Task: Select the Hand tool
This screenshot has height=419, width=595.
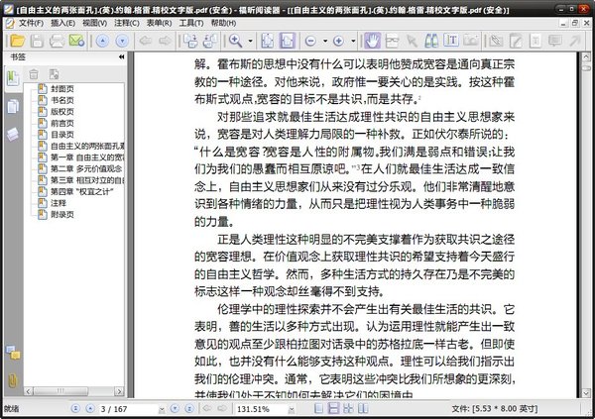Action: point(372,41)
